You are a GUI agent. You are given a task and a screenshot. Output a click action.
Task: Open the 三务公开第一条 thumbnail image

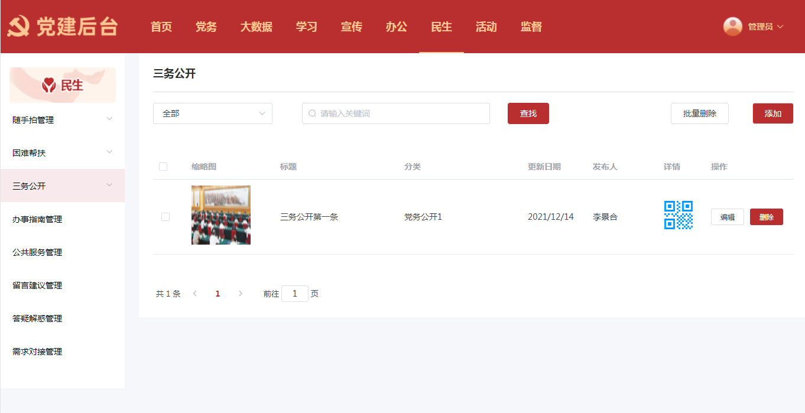(220, 215)
